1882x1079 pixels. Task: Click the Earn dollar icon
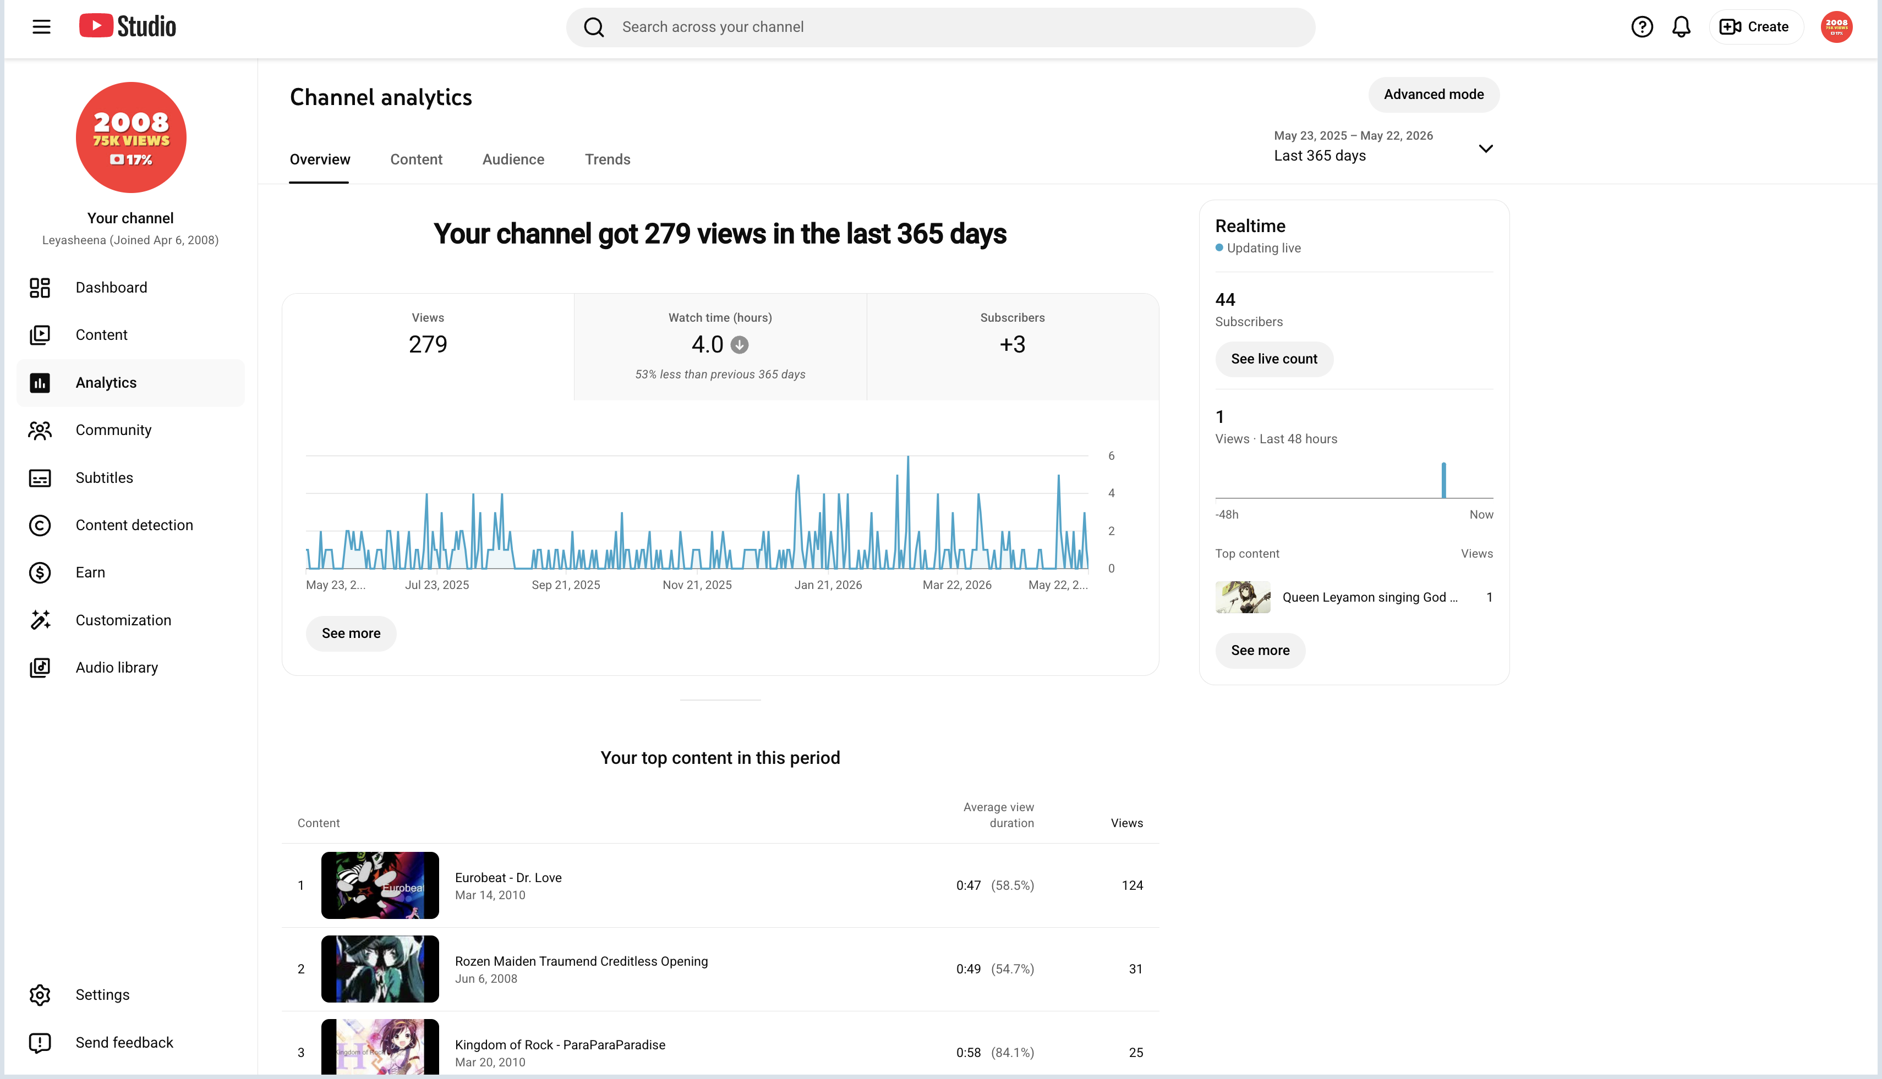tap(40, 573)
